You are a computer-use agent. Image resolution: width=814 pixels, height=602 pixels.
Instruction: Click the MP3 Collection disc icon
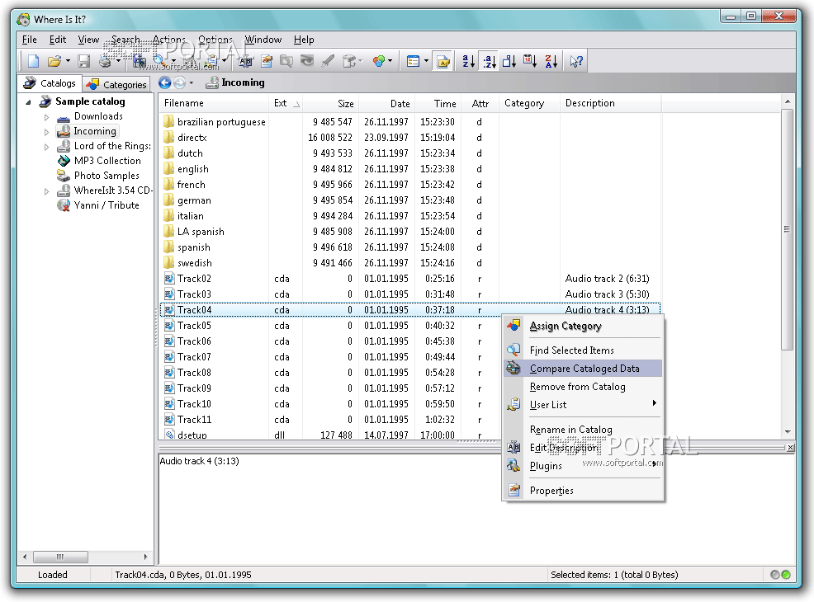(64, 161)
